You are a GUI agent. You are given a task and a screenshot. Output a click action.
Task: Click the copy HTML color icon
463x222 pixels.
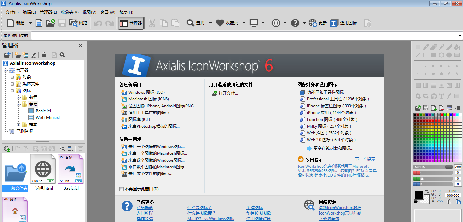point(449,202)
